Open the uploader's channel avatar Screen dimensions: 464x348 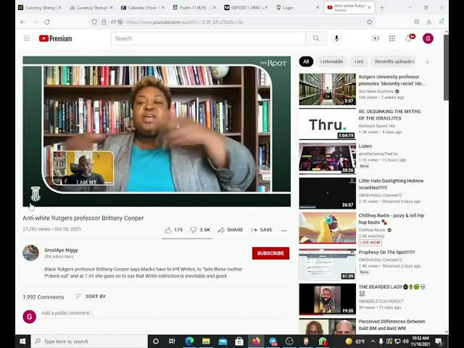click(x=31, y=253)
